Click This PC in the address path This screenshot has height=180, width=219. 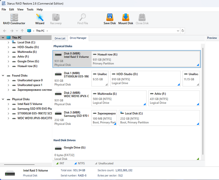(40, 31)
